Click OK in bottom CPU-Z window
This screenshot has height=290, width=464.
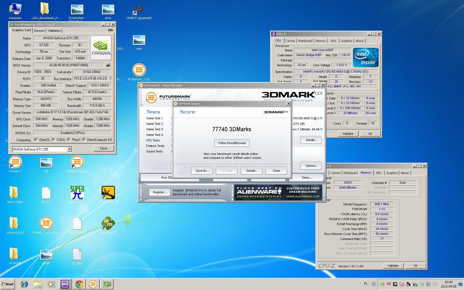click(x=415, y=266)
